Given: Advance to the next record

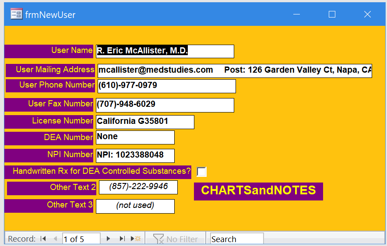Looking at the screenshot, I should pos(109,239).
